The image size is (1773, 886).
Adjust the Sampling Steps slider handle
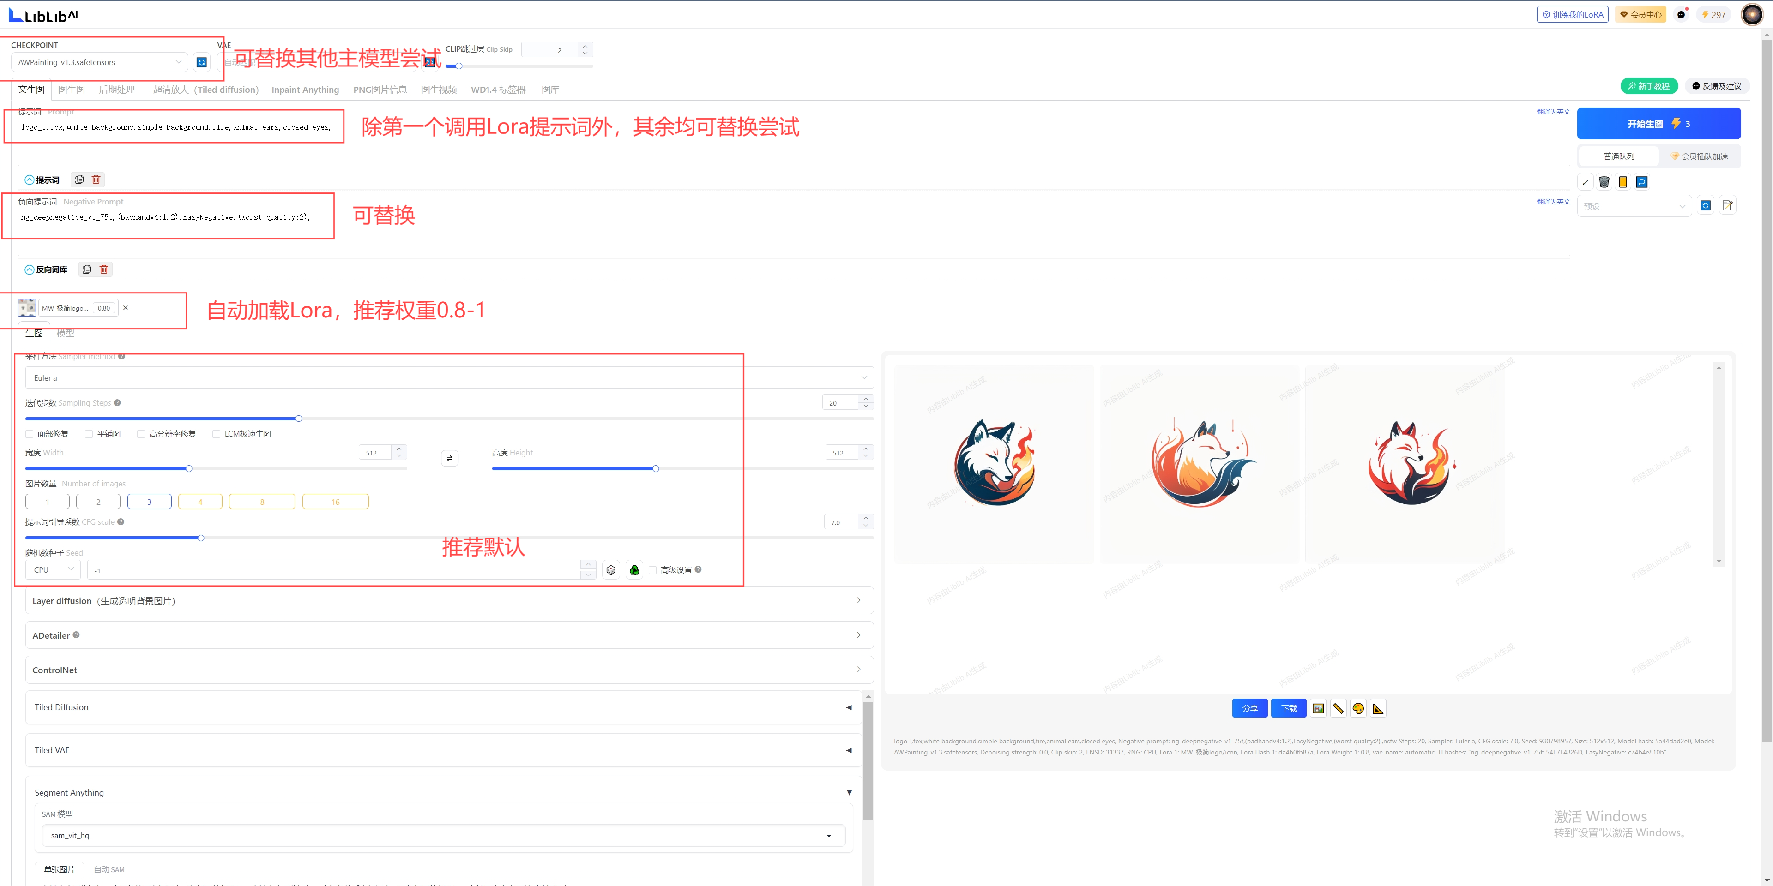tap(299, 418)
